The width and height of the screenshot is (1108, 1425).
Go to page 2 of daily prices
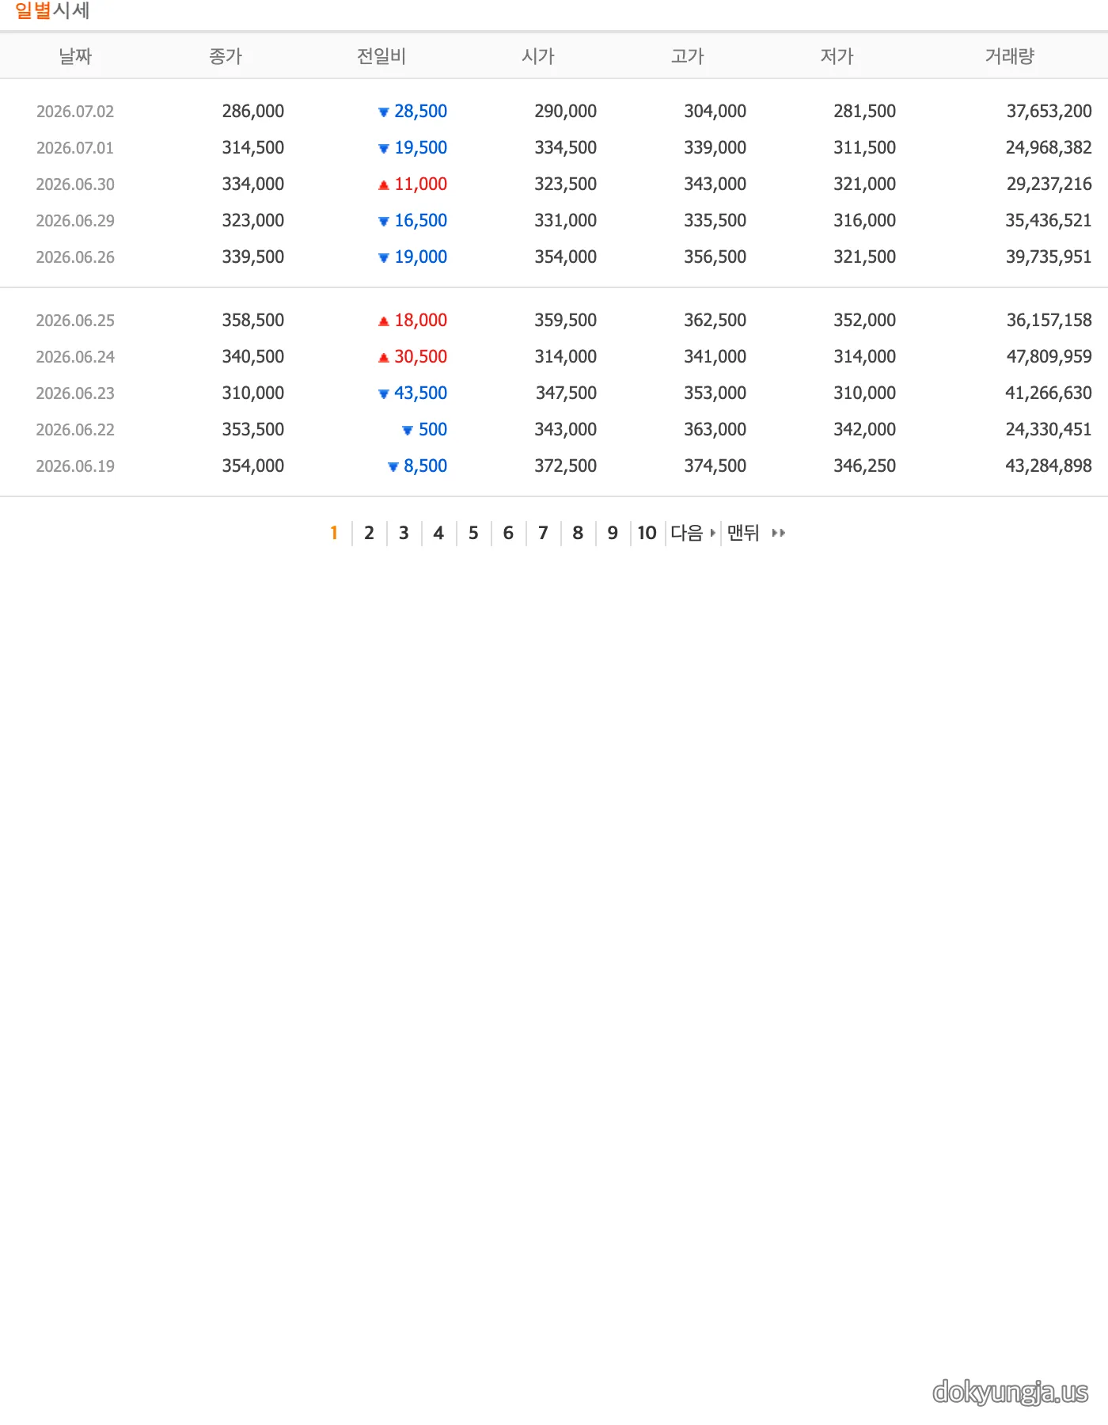click(369, 533)
